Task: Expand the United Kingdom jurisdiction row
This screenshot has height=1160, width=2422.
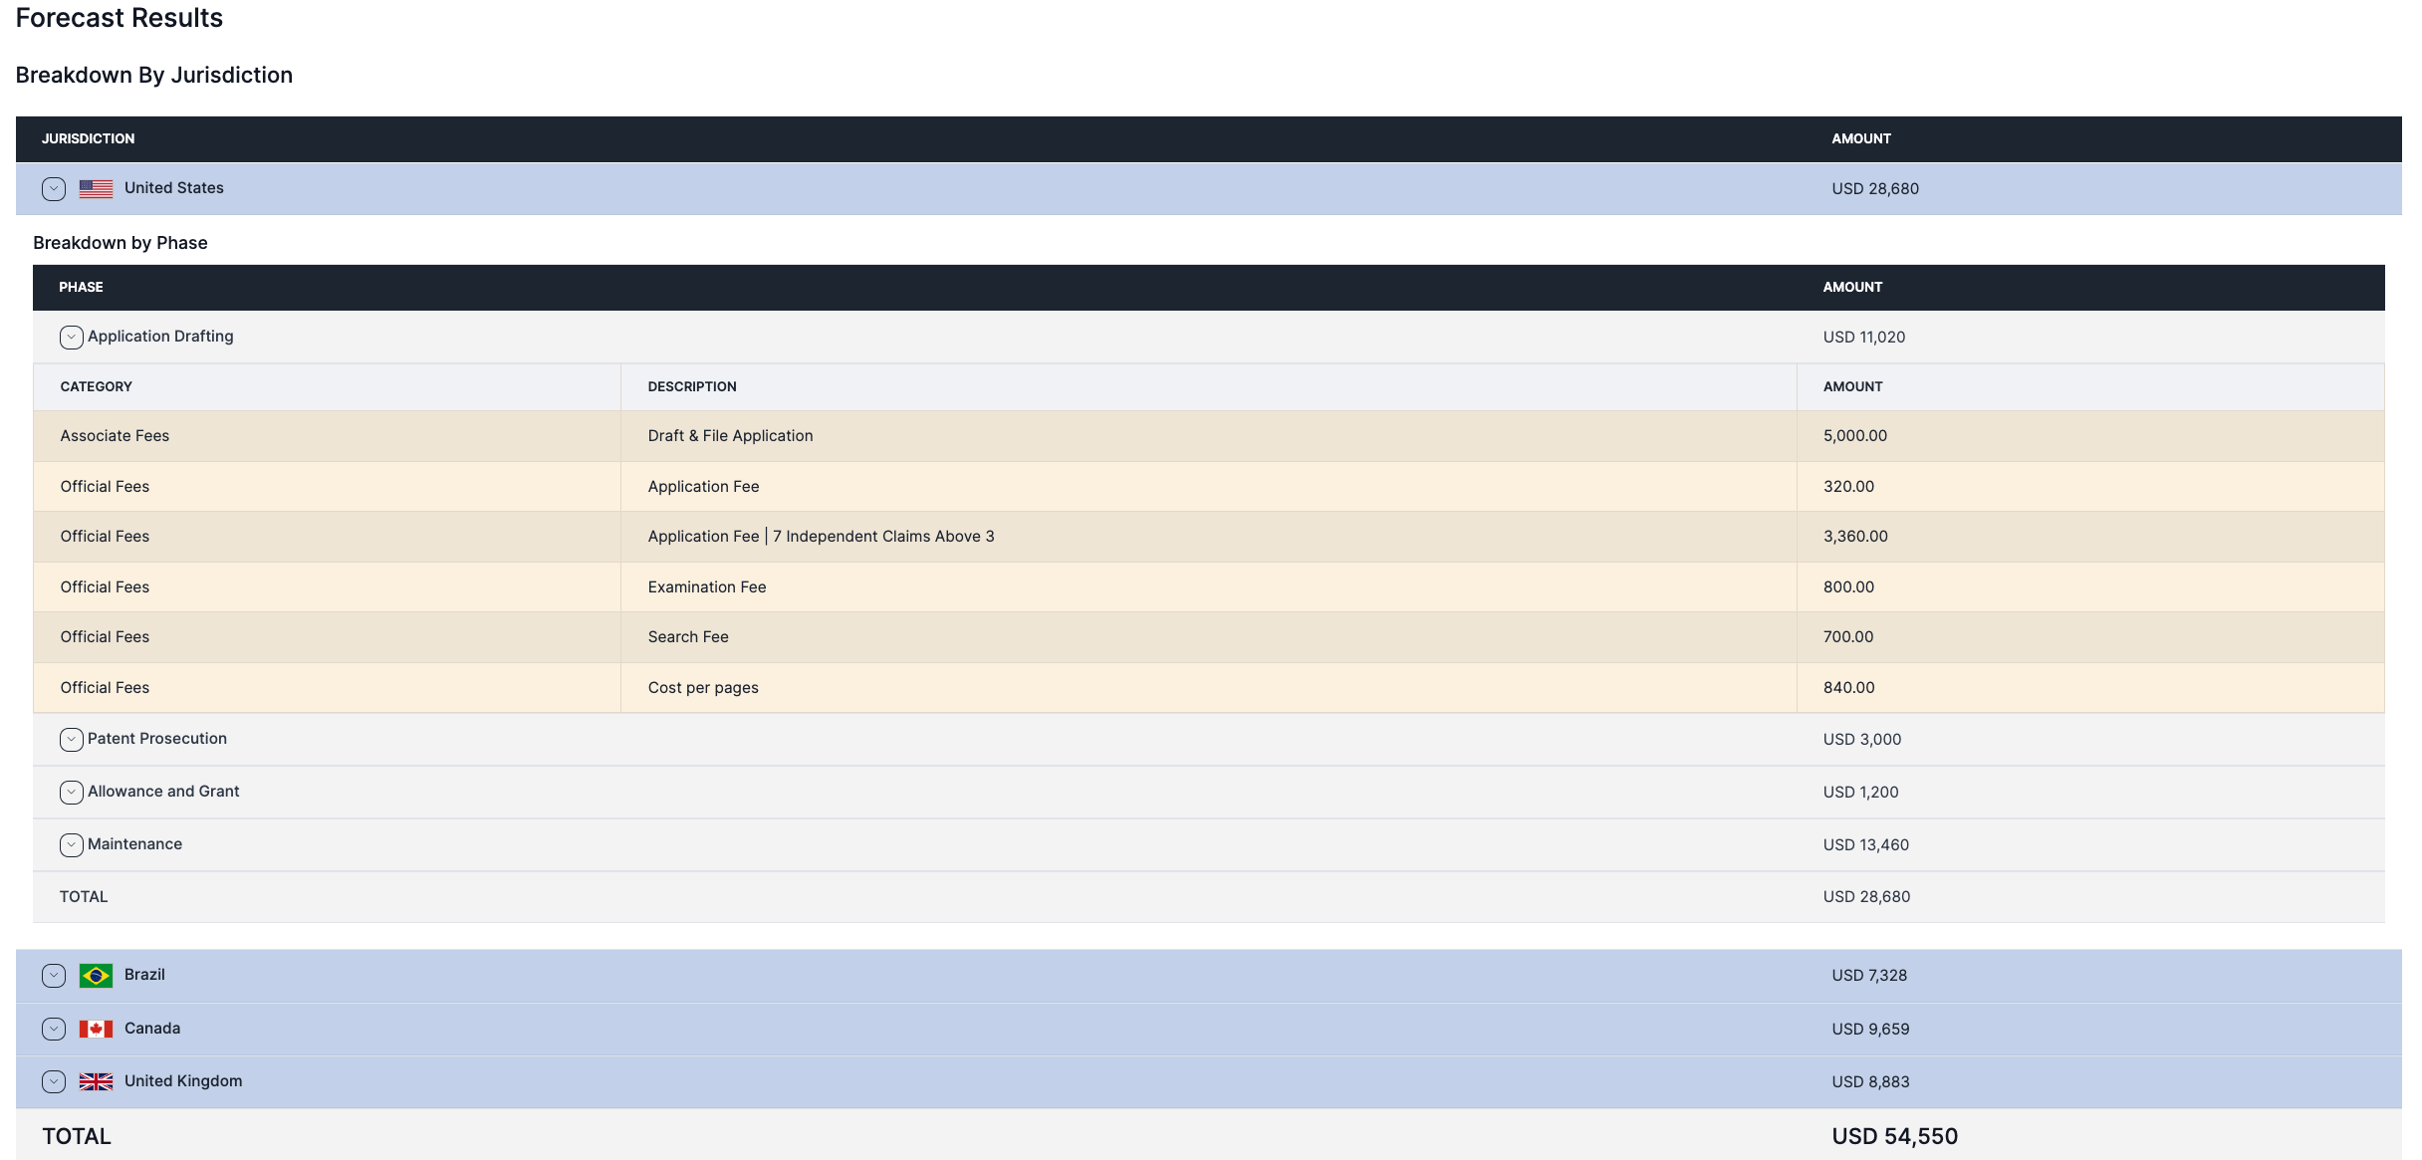Action: [54, 1082]
